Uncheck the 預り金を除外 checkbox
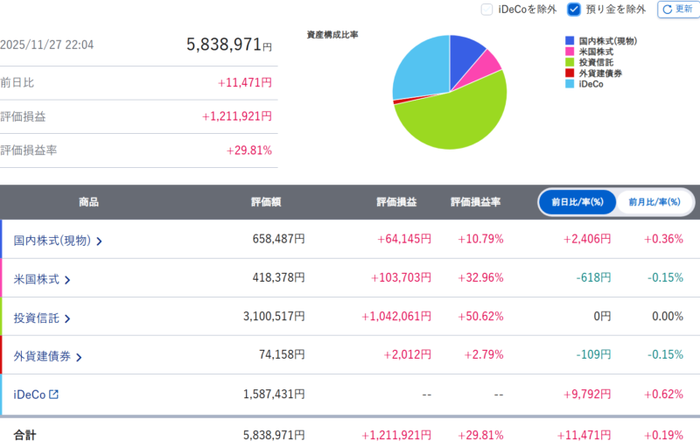The image size is (700, 448). (574, 10)
